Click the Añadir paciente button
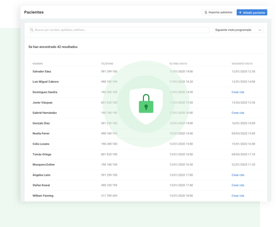 coord(252,12)
